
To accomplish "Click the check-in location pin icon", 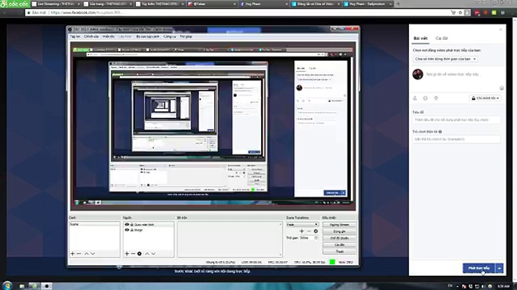I will 436,98.
